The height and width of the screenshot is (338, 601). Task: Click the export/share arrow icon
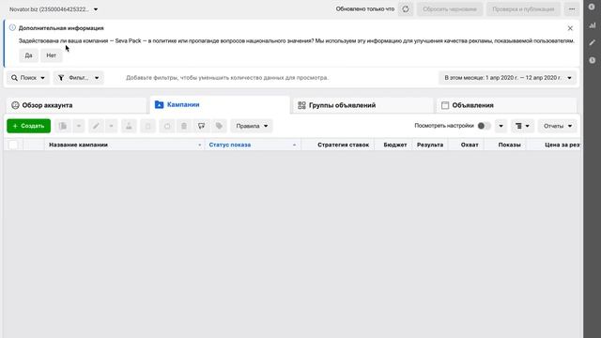(x=201, y=126)
